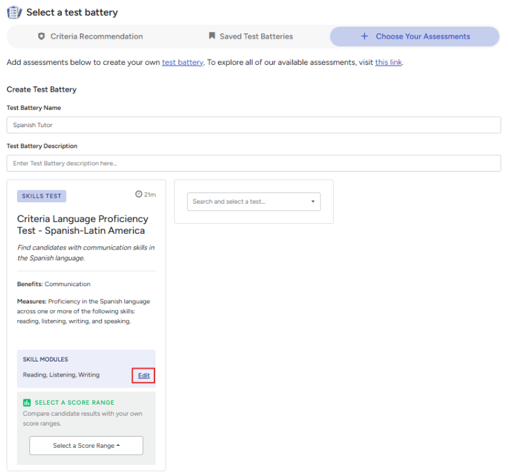Switch to the Saved Test Batteries tab
This screenshot has height=476, width=509.
tap(251, 37)
